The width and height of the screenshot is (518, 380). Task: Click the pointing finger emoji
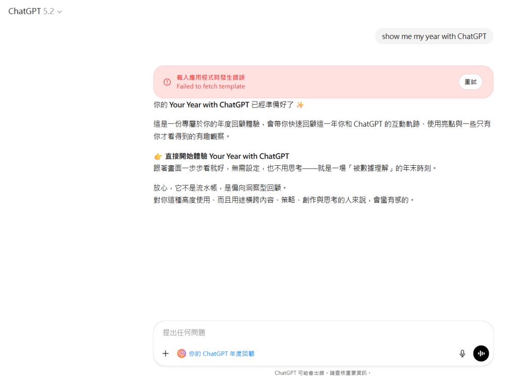[158, 157]
